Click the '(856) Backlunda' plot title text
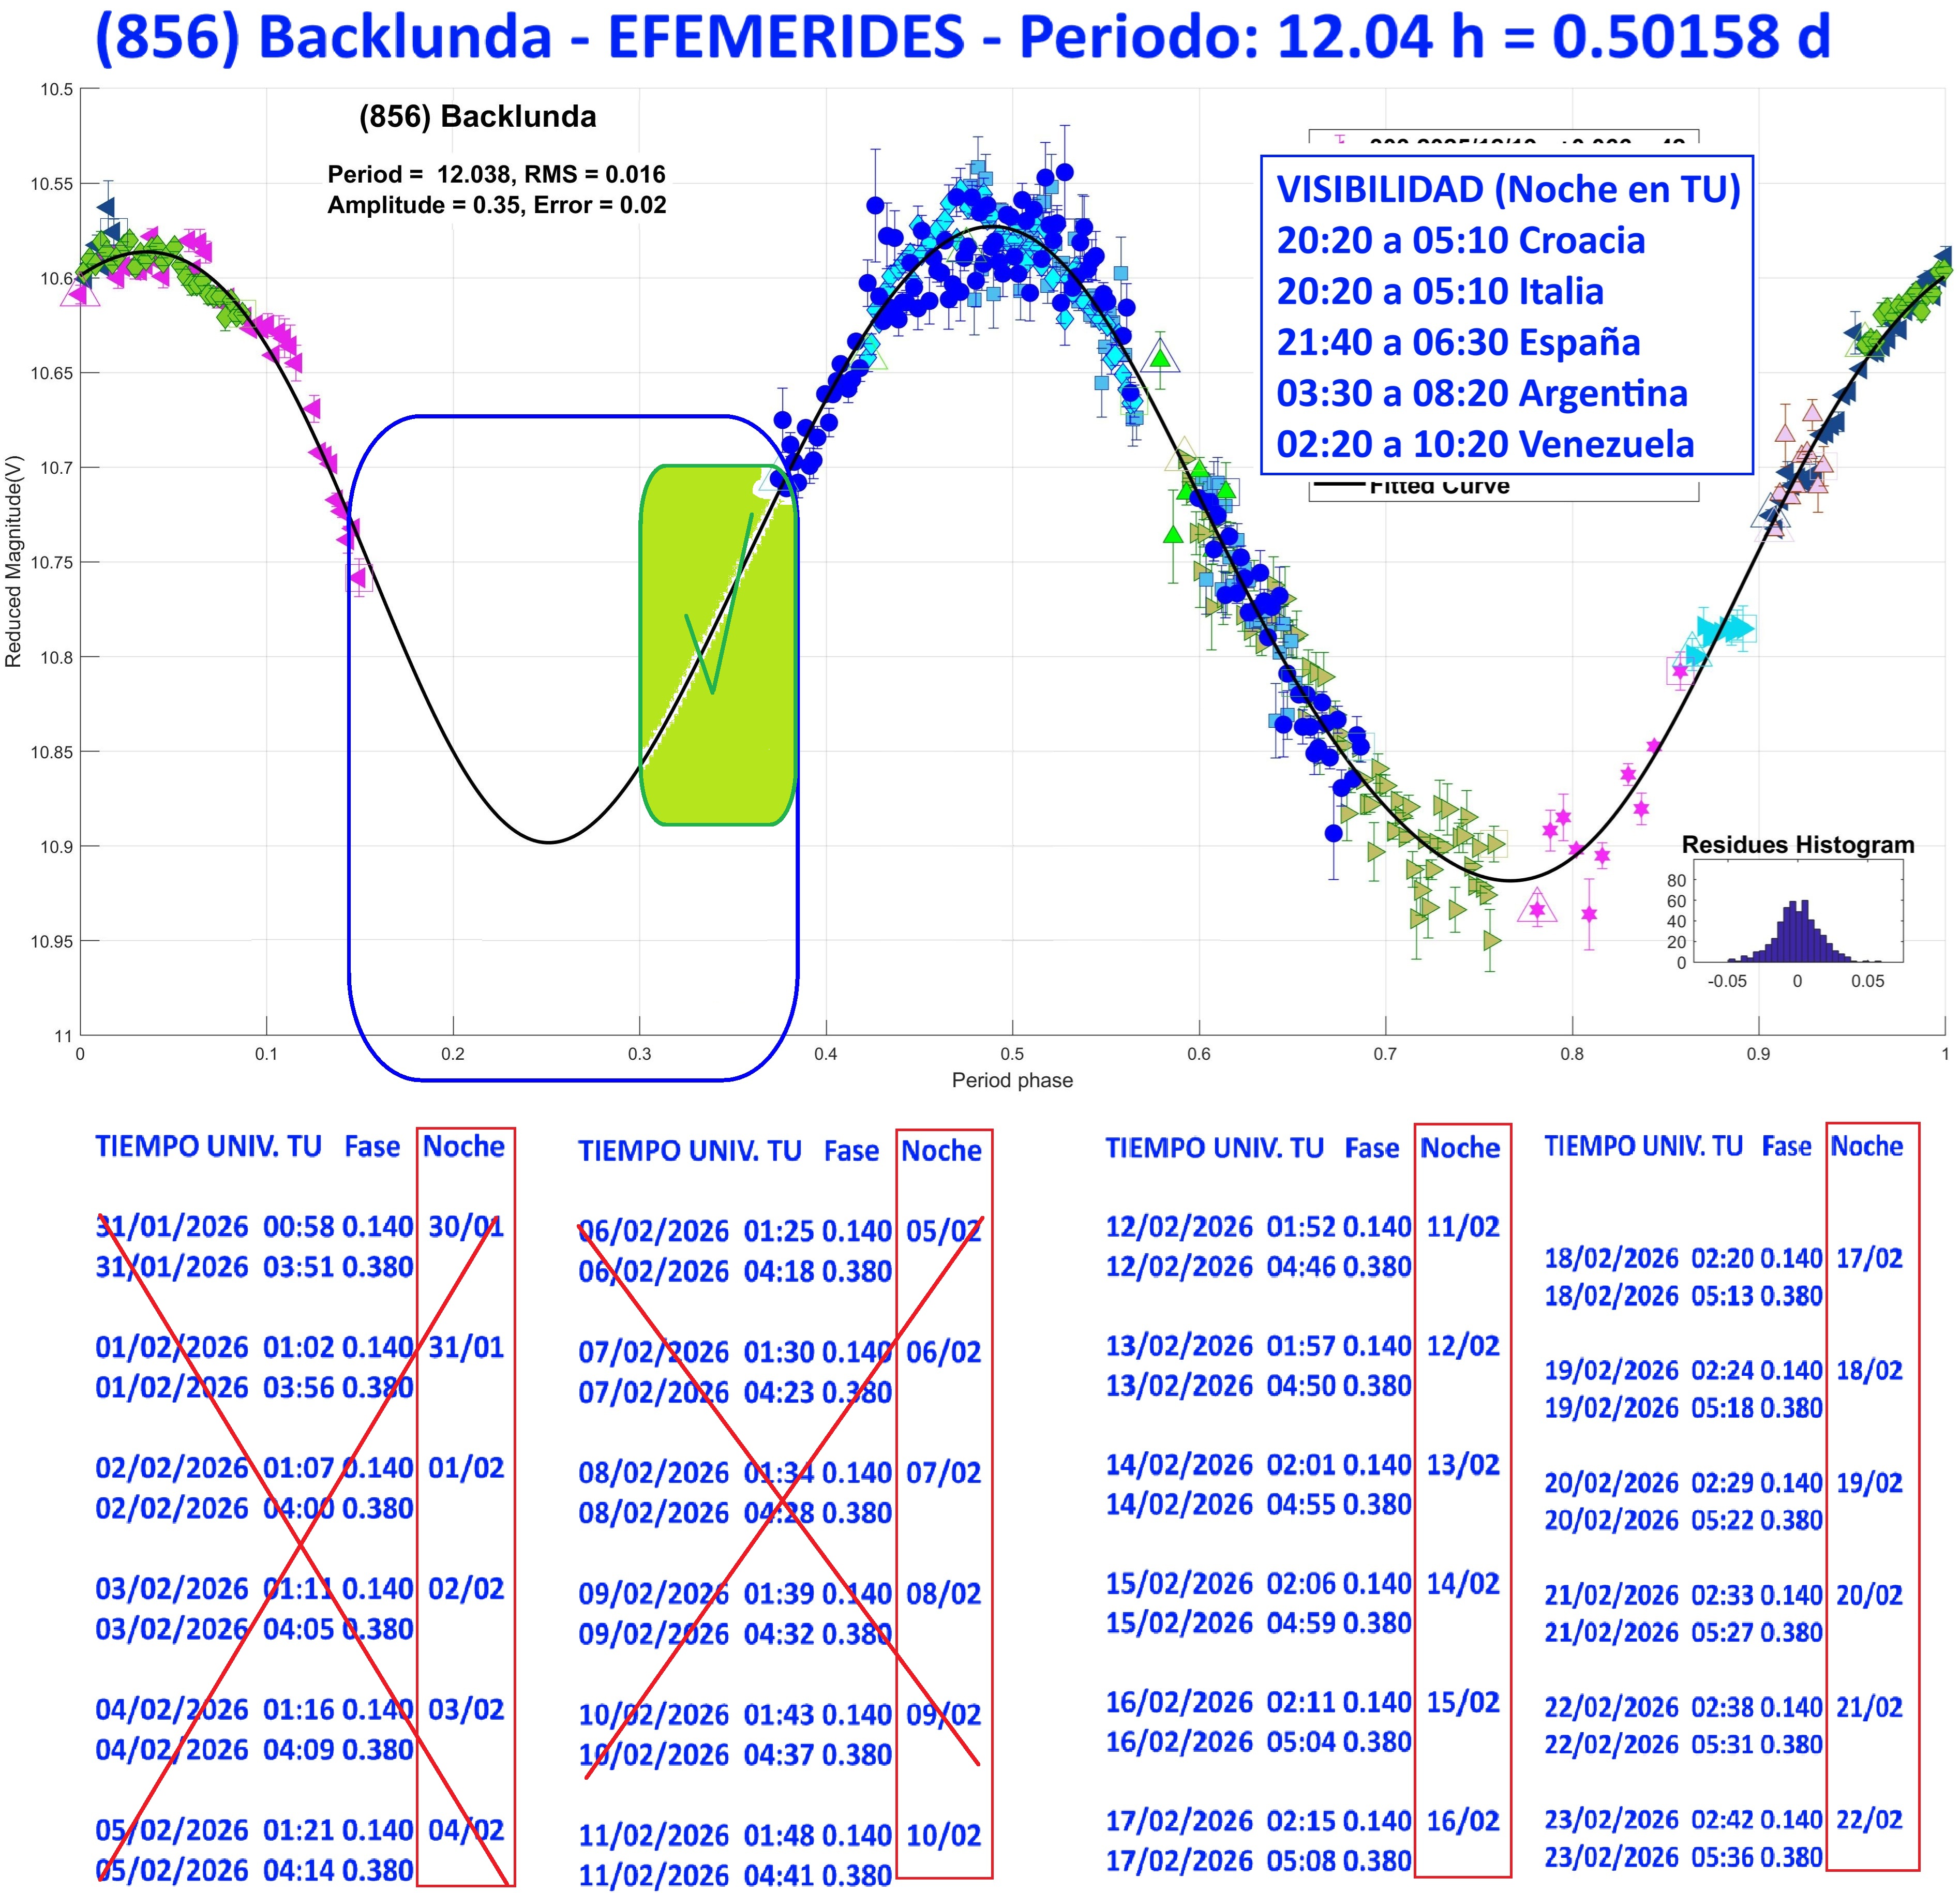1960x1893 pixels. pyautogui.click(x=477, y=117)
